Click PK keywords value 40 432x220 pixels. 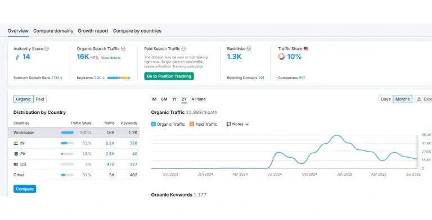[135, 154]
